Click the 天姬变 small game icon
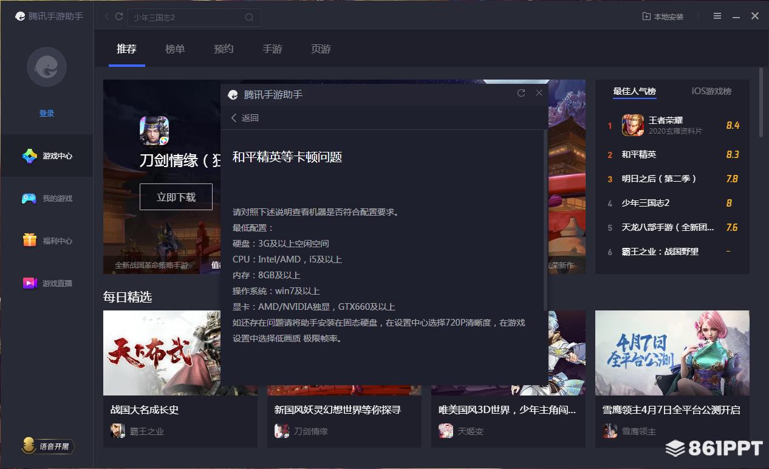This screenshot has height=469, width=769. (446, 431)
